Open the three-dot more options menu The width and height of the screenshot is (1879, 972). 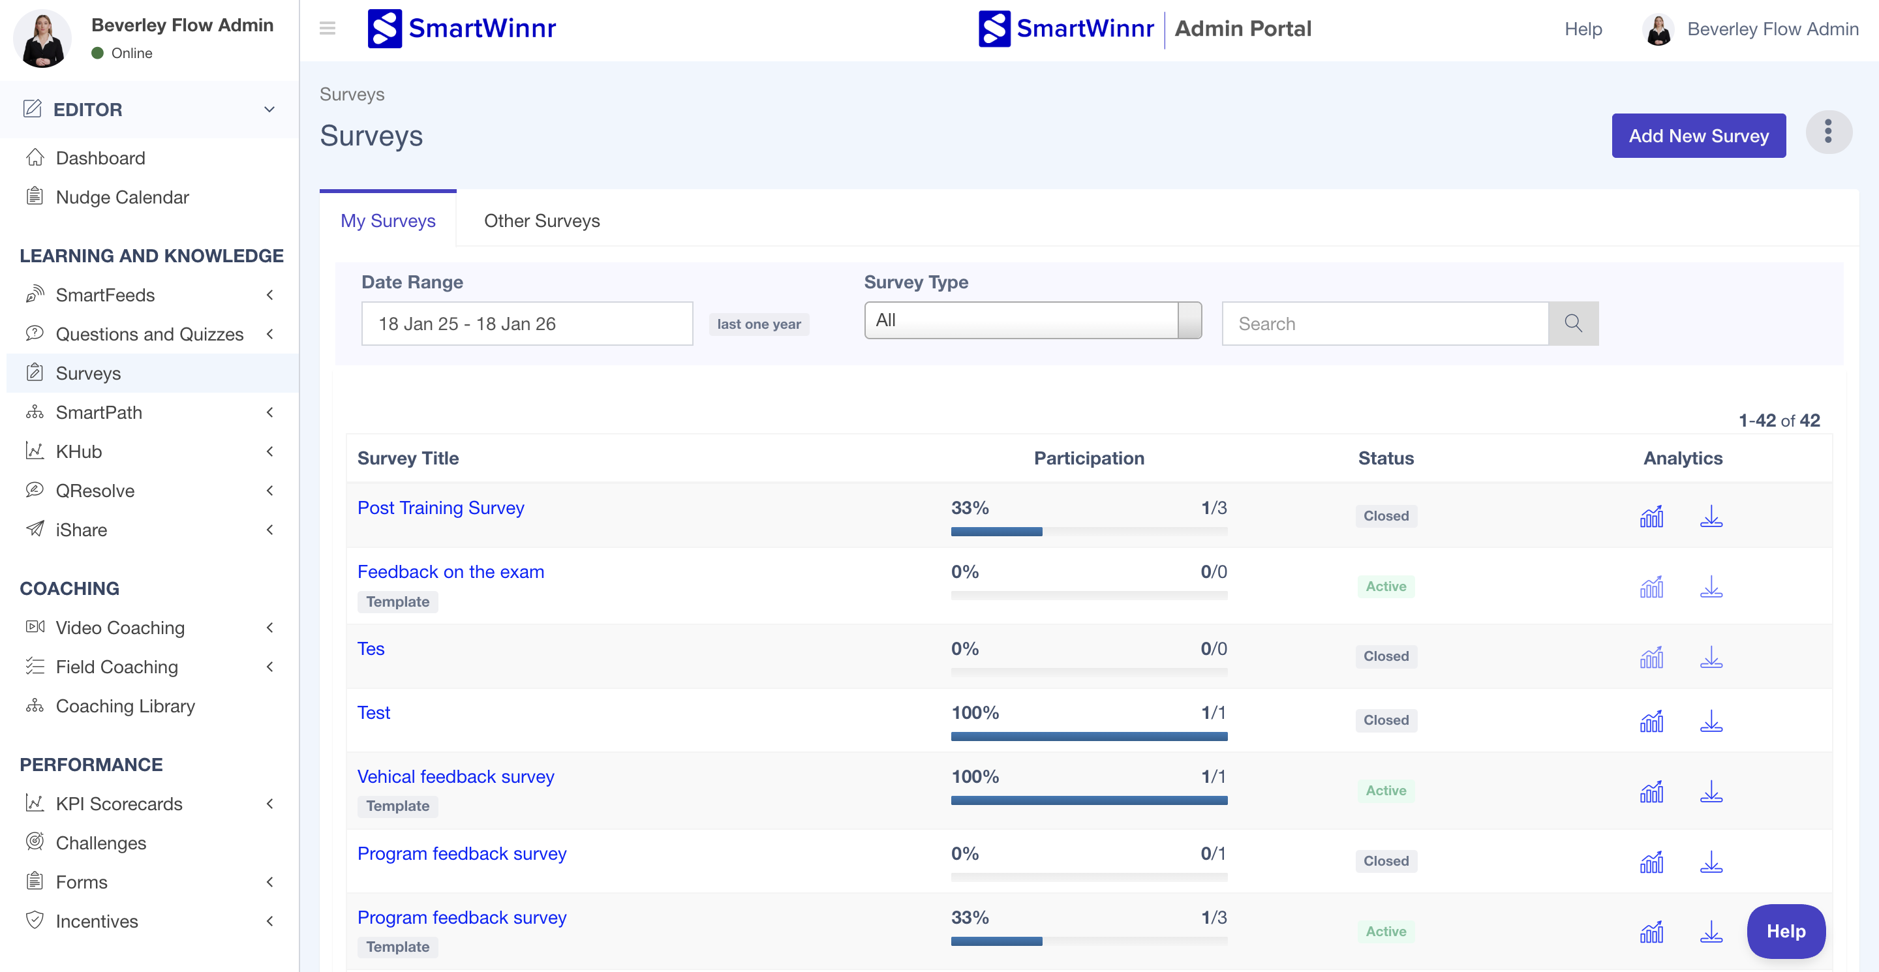point(1828,132)
